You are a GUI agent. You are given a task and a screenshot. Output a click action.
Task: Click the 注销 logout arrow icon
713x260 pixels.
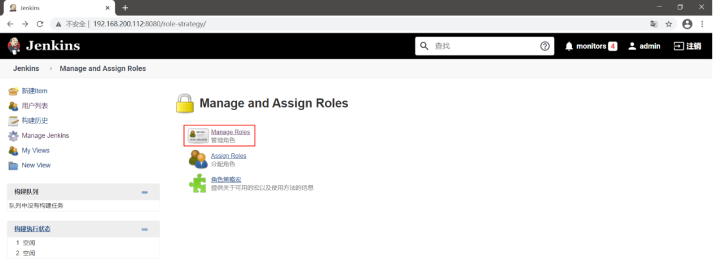(678, 46)
